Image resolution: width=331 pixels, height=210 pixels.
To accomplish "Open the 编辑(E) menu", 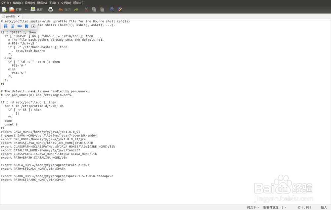I will click(18, 3).
